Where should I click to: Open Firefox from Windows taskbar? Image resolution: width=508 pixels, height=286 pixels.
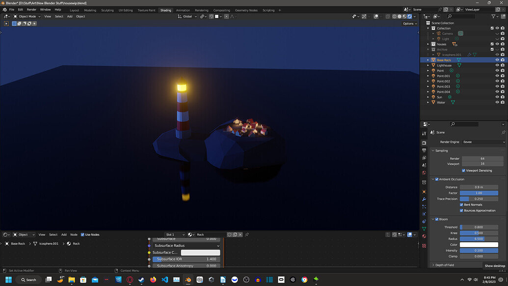pyautogui.click(x=153, y=280)
